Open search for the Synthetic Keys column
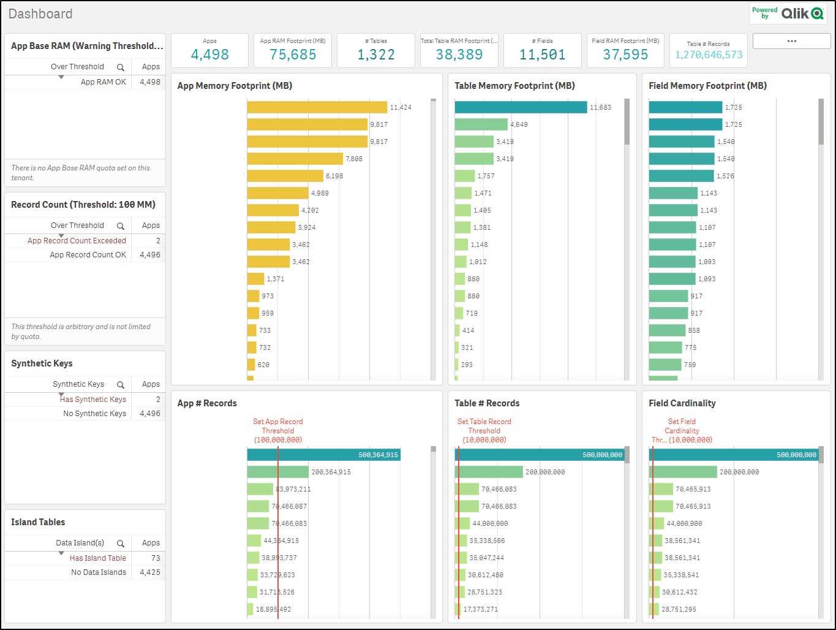Screen dimensions: 836x630 pyautogui.click(x=120, y=384)
